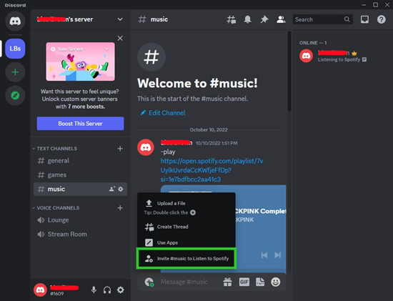The height and width of the screenshot is (301, 393).
Task: Click message author avatar in chat
Action: (x=146, y=147)
